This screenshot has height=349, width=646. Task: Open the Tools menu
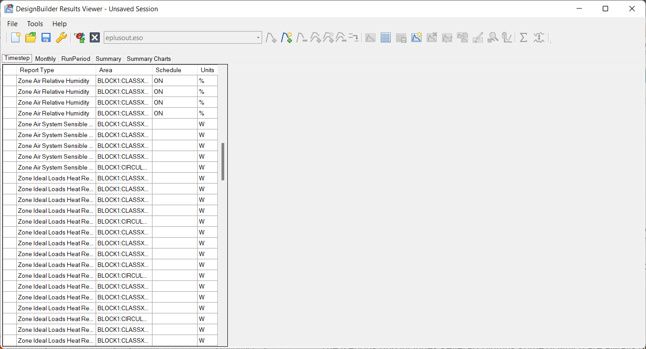pyautogui.click(x=35, y=24)
